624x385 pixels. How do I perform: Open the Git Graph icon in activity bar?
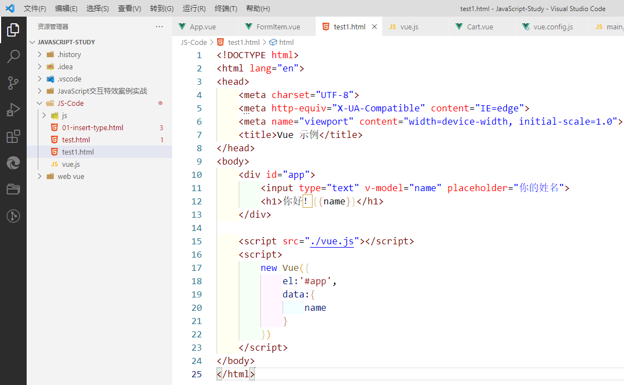(x=13, y=216)
